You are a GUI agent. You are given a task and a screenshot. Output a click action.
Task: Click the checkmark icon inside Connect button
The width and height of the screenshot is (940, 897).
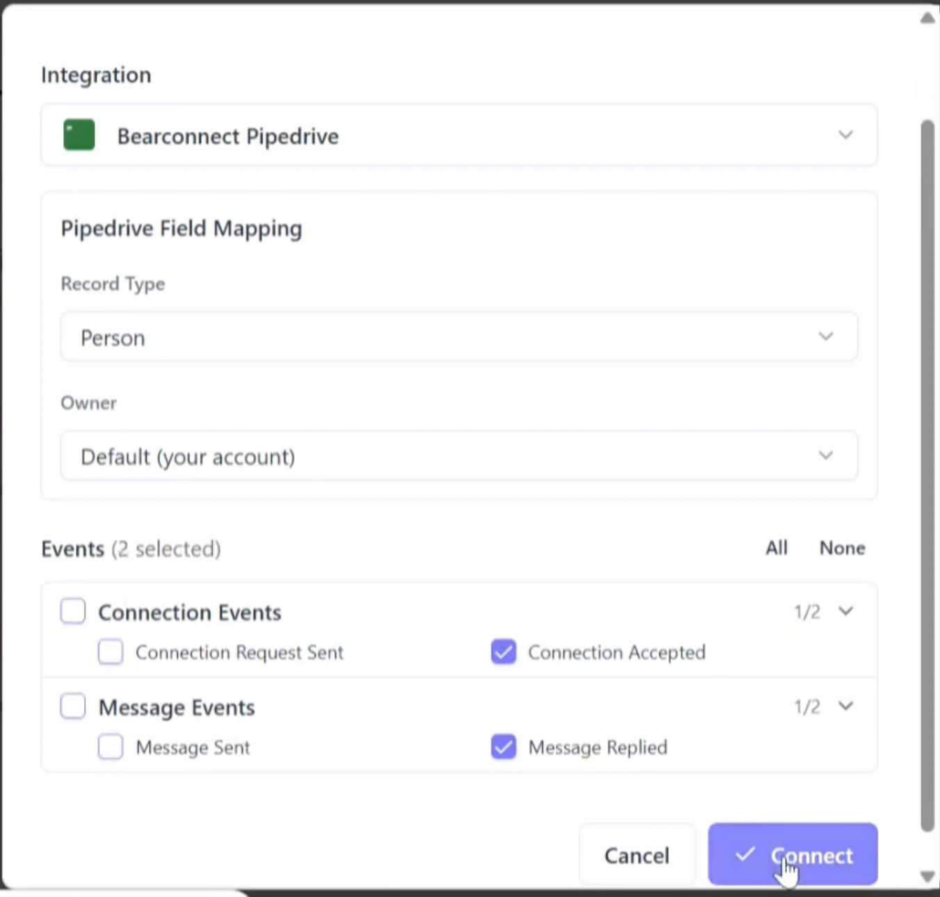[745, 854]
